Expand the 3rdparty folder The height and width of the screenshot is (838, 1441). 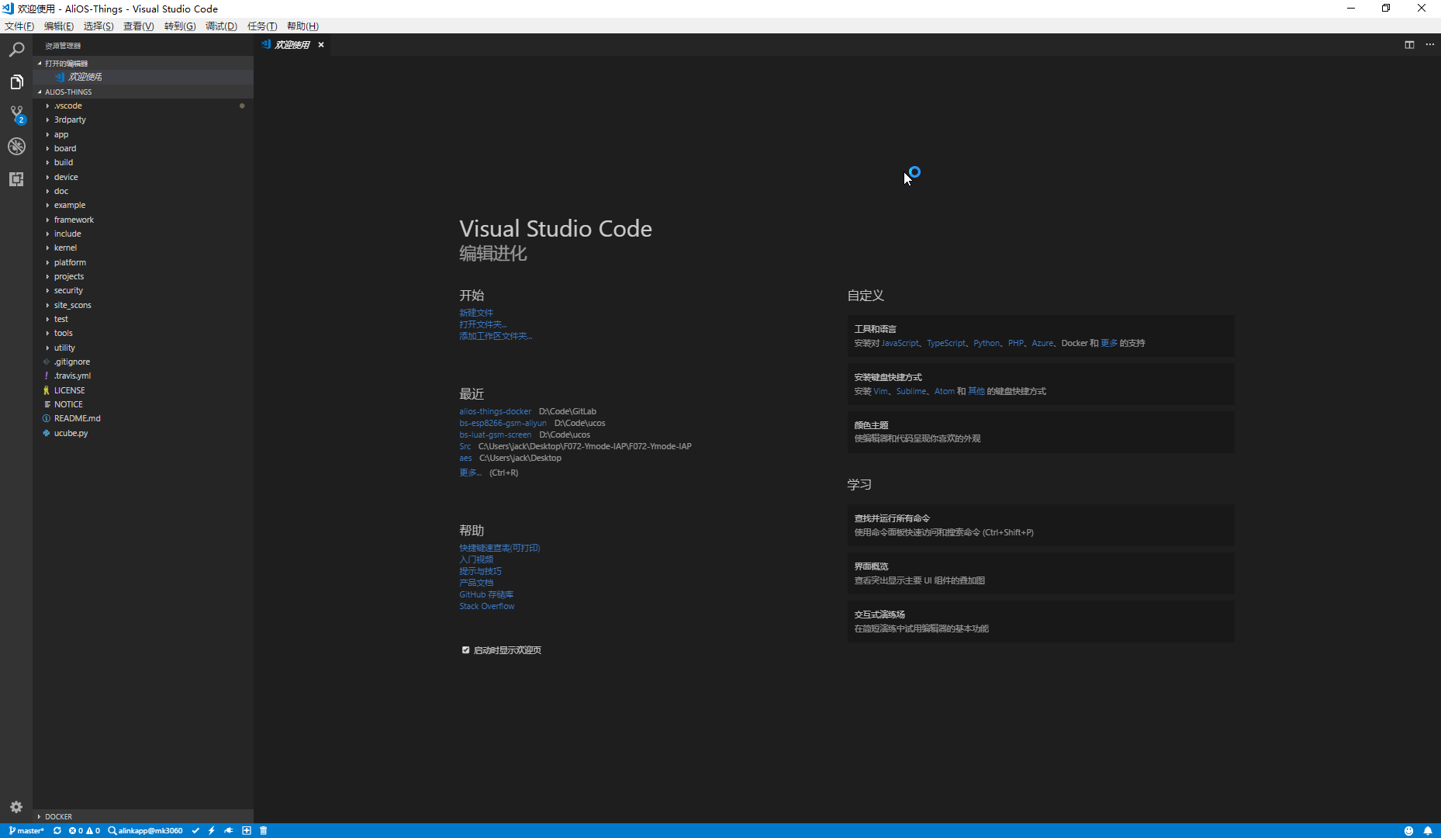[x=143, y=119]
